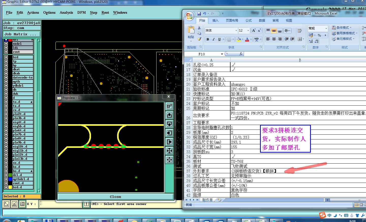
Task: Click the Job Matrix button
Action: pos(22,34)
